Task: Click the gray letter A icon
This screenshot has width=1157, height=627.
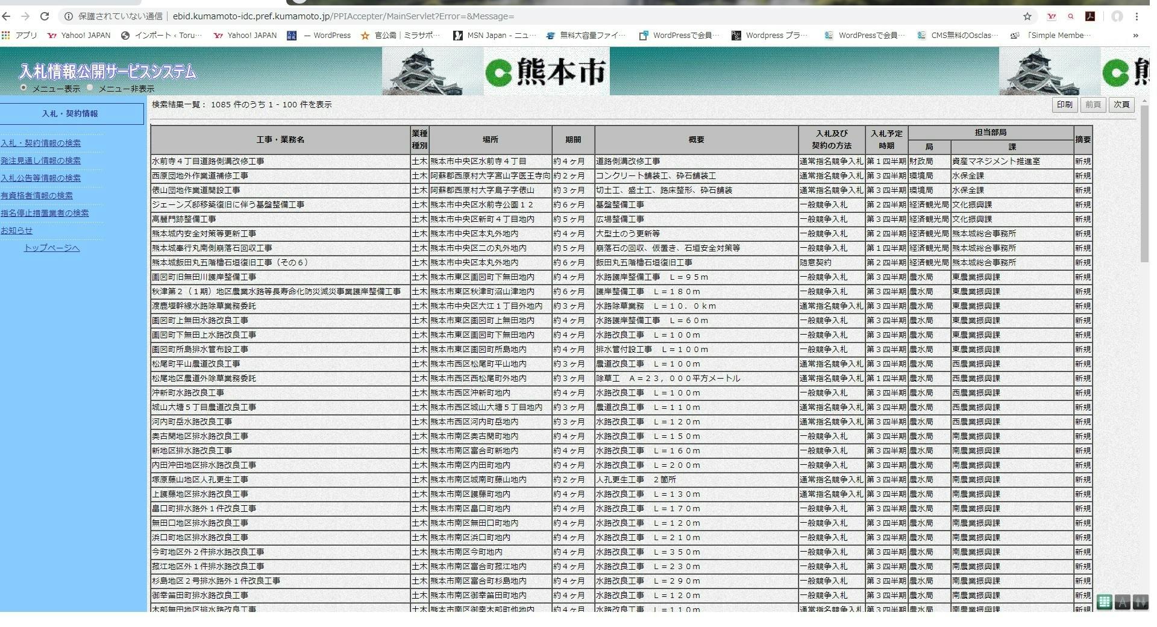Action: pos(1122,602)
